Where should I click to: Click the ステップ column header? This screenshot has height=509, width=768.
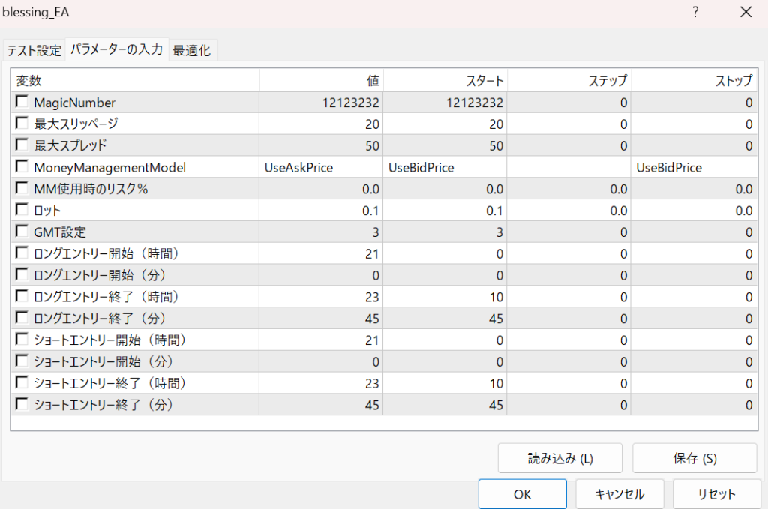pos(569,80)
